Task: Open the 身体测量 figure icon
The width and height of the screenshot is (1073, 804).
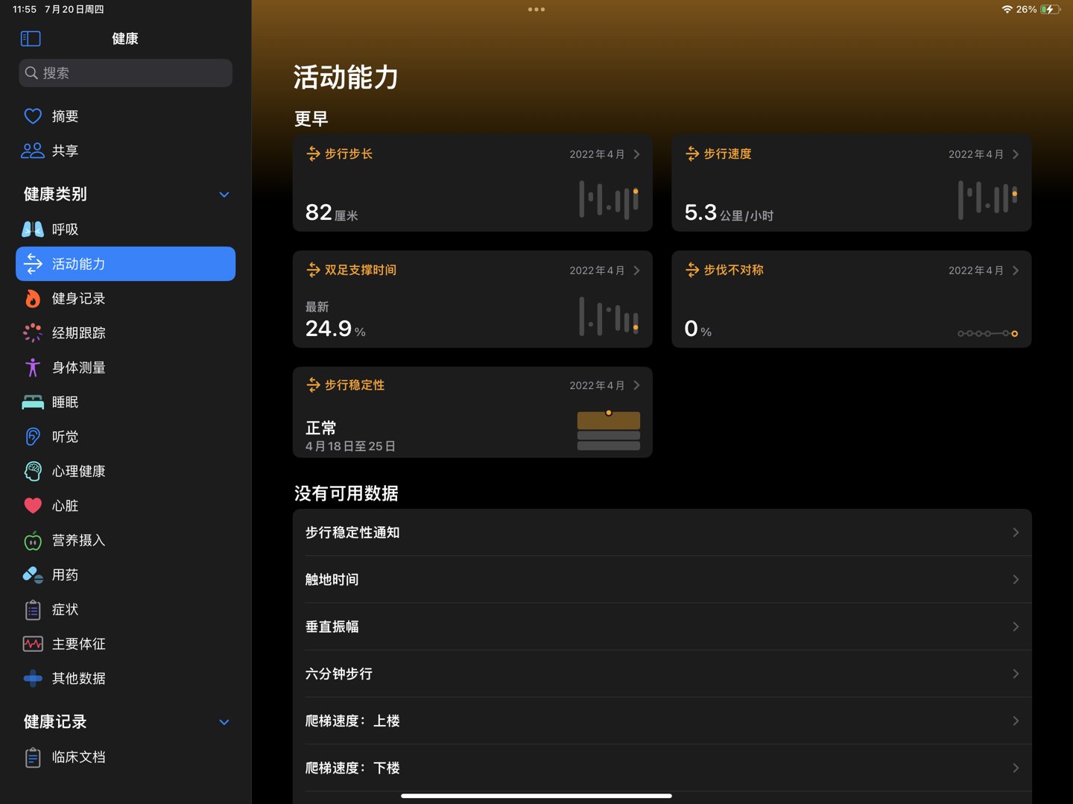Action: 33,367
